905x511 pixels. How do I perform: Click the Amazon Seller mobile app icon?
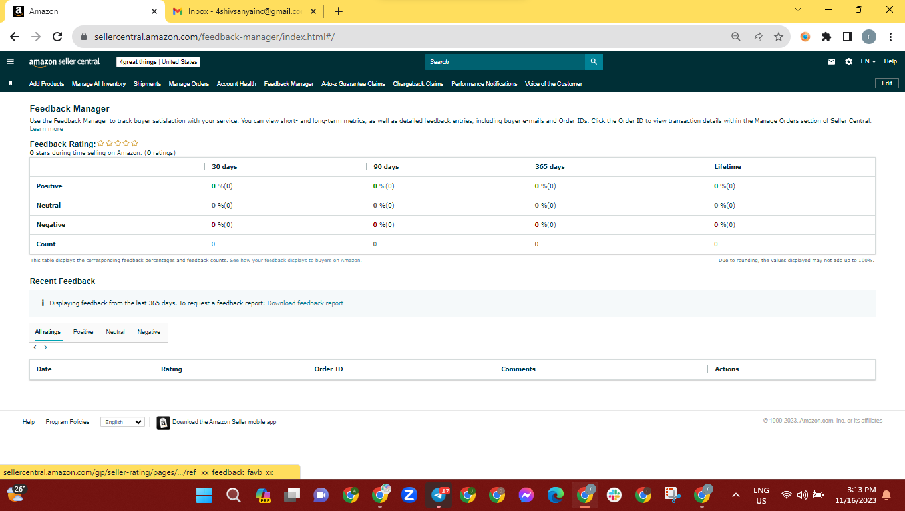pos(163,423)
